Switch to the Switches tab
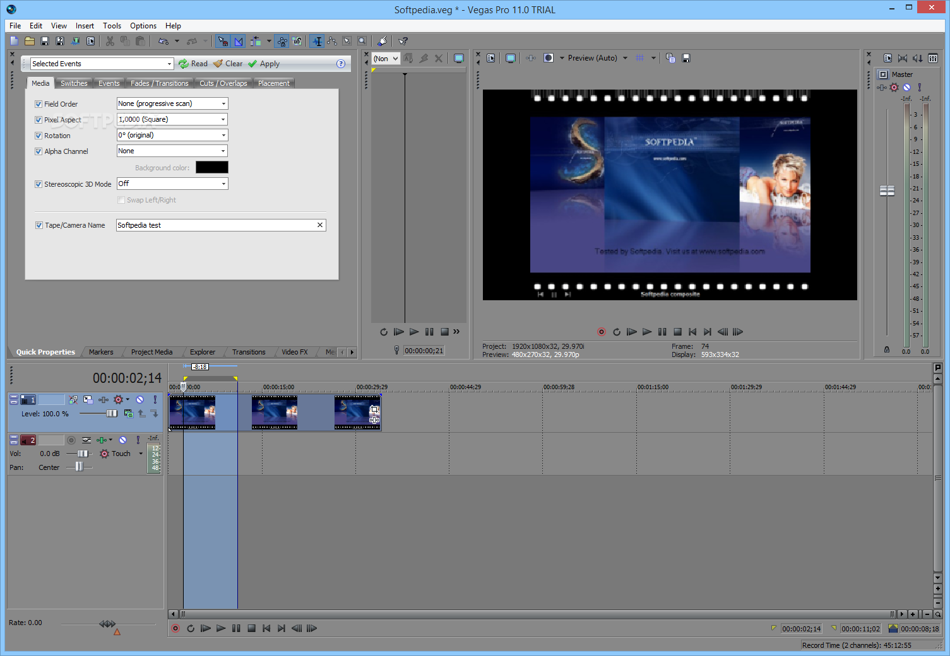Screen dimensions: 950x656 [74, 83]
